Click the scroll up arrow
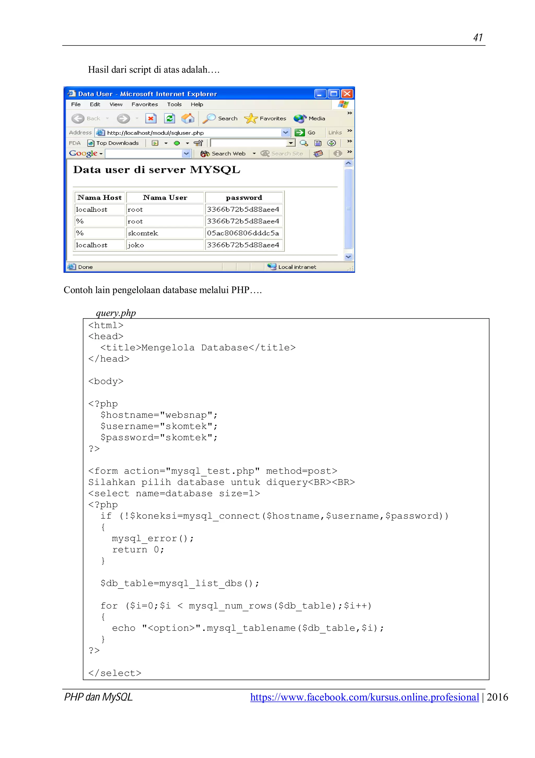535x758 pixels. coord(348,163)
